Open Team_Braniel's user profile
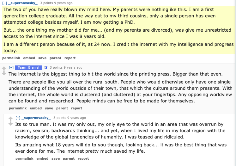236x166 pixels. pyautogui.click(x=28, y=67)
